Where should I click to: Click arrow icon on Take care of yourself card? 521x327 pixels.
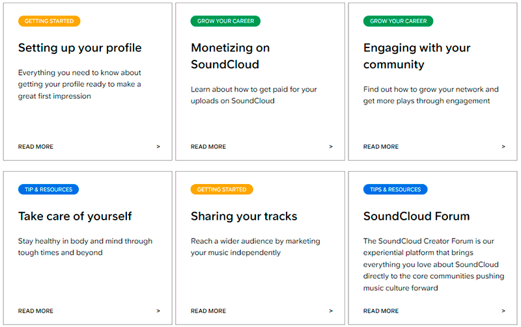(158, 311)
